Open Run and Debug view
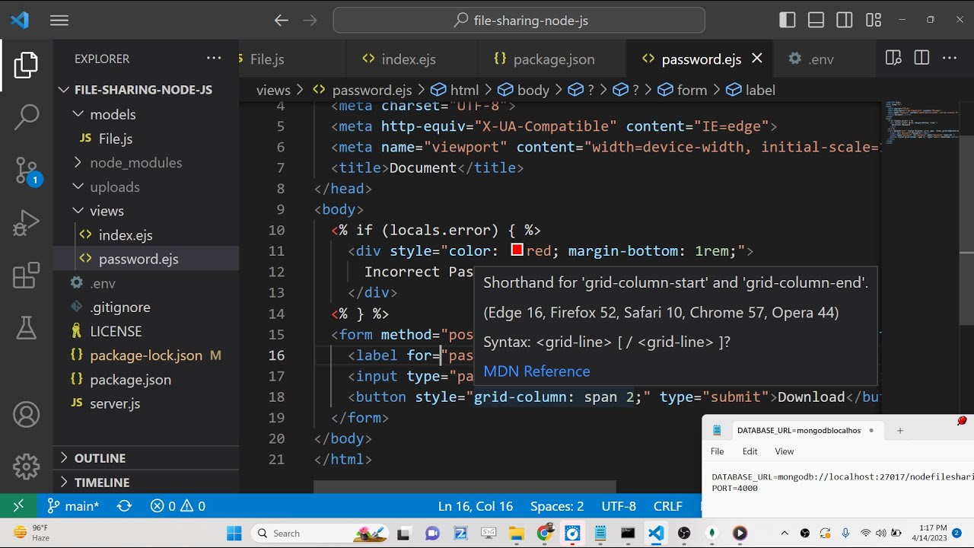The image size is (974, 548). (26, 224)
